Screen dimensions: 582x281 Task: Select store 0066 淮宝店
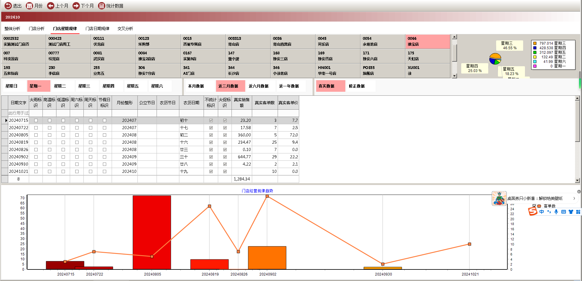coord(428,41)
